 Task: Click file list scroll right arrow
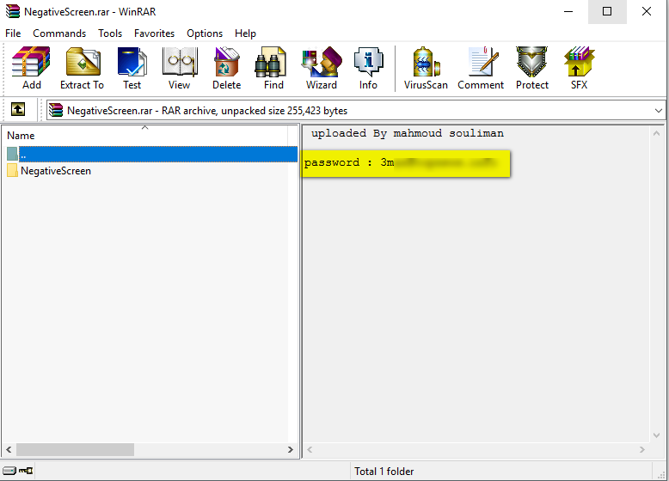click(x=291, y=449)
